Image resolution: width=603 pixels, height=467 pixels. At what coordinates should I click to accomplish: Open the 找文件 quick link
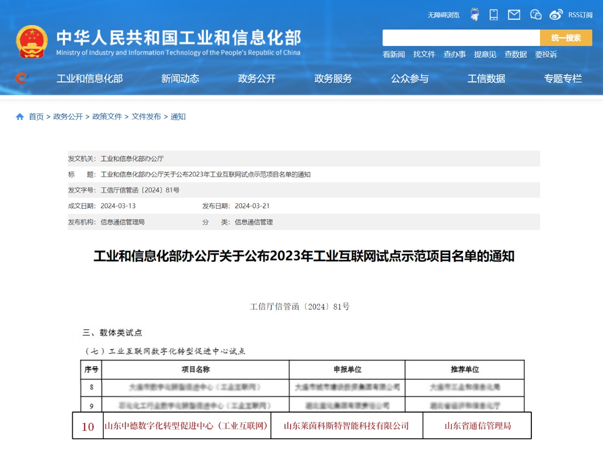click(424, 54)
